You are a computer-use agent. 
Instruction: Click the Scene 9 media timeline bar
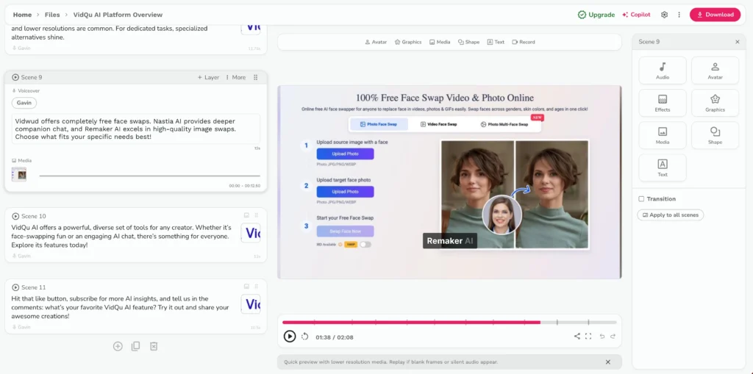coord(149,176)
